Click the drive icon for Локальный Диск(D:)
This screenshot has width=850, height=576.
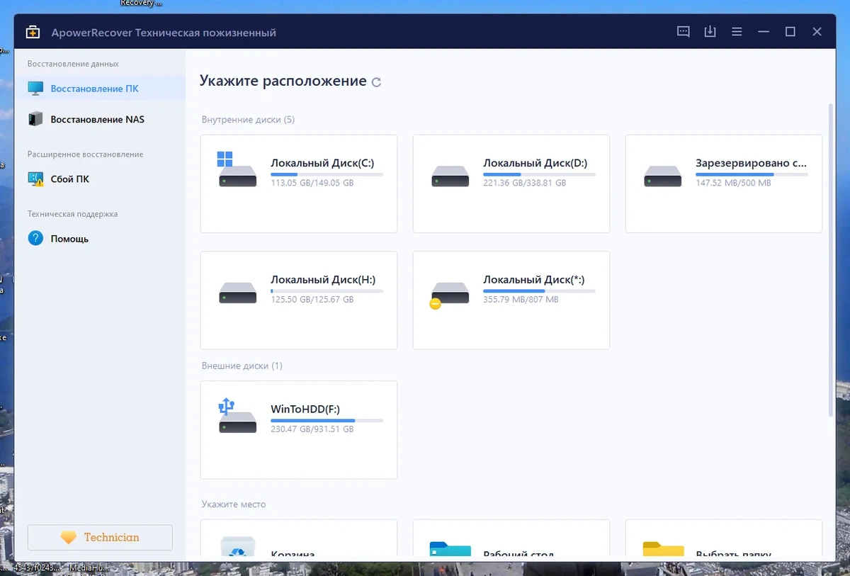coord(450,176)
